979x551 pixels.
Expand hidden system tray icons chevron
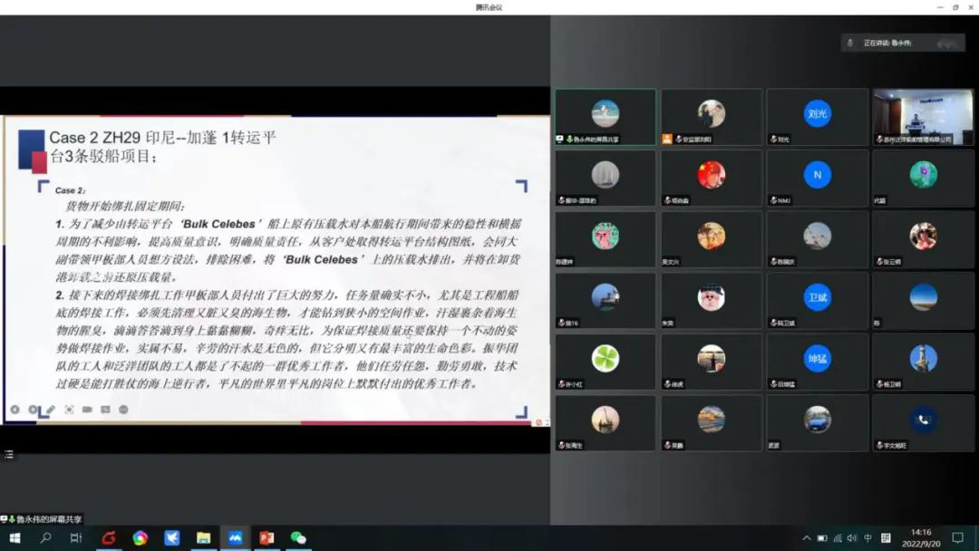click(807, 538)
